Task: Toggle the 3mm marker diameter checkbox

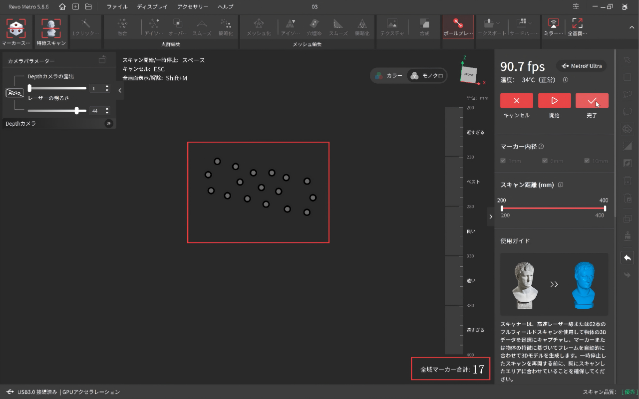Action: click(x=503, y=161)
